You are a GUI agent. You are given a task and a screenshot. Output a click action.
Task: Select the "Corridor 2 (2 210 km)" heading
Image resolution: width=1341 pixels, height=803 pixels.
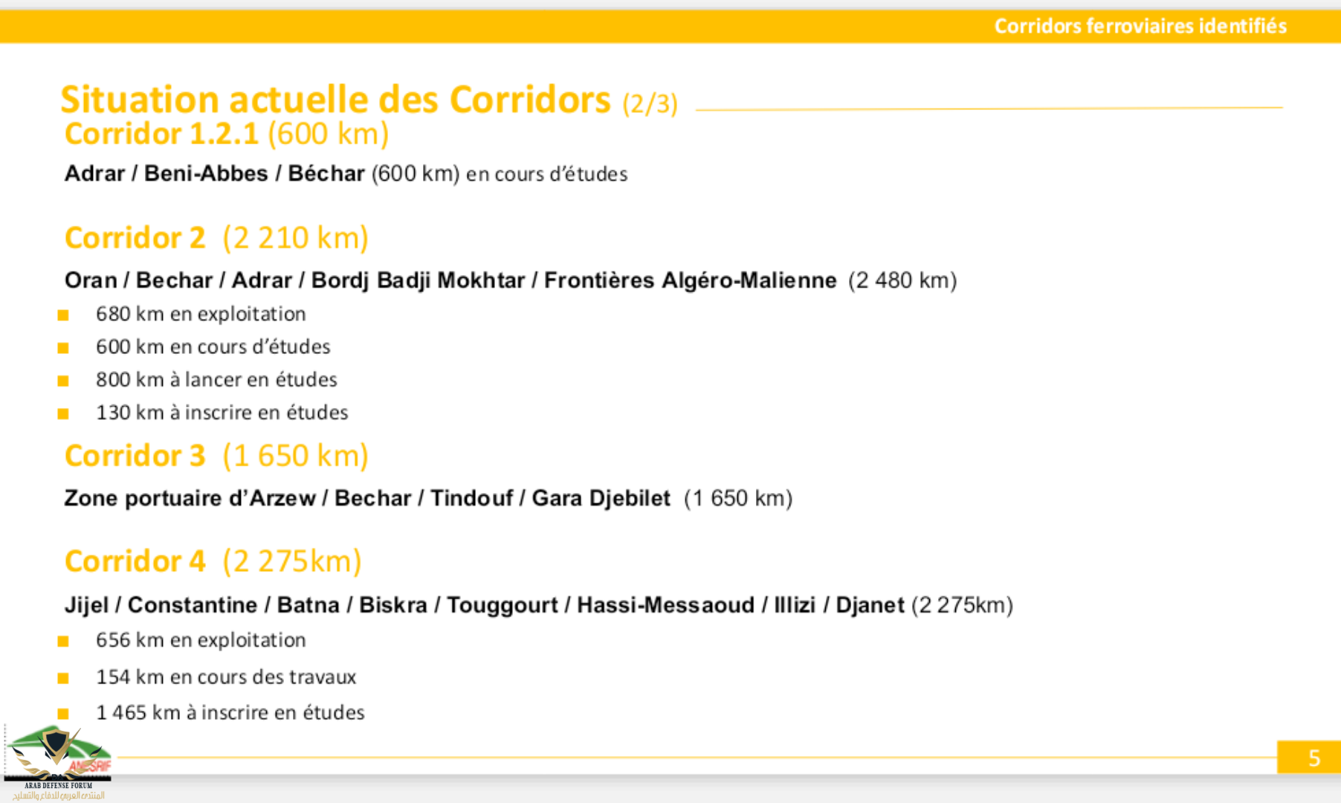(216, 238)
